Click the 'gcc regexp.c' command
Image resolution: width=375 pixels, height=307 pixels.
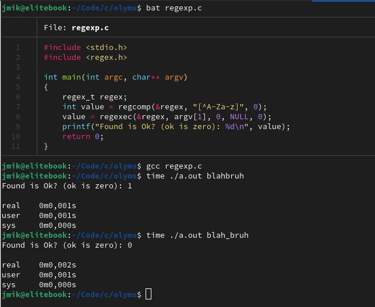[x=174, y=166]
